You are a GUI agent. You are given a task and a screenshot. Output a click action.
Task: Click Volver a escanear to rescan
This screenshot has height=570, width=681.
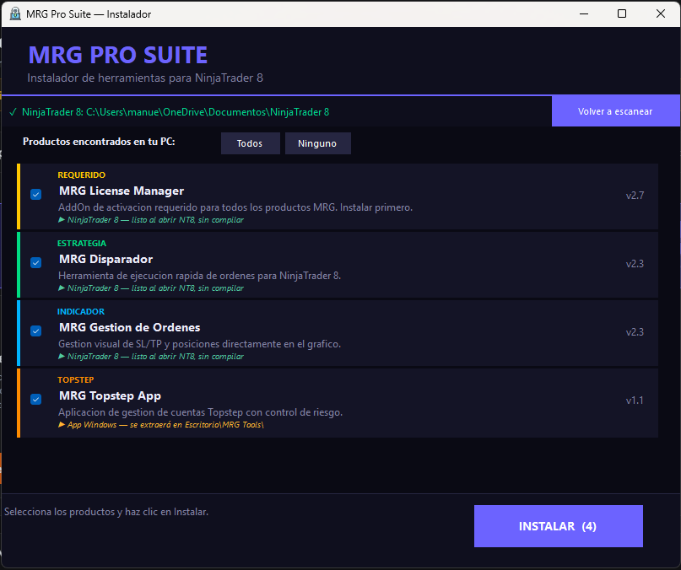[615, 111]
